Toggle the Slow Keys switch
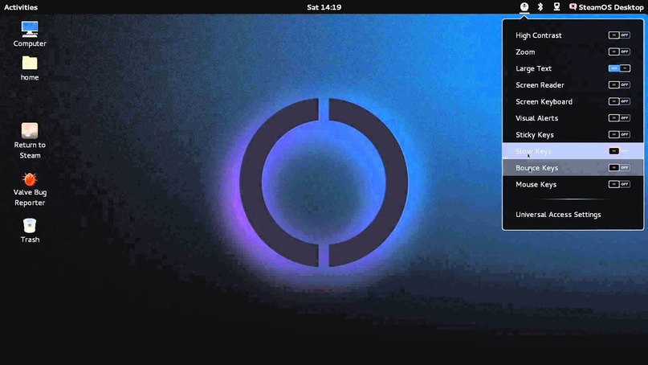 [619, 151]
